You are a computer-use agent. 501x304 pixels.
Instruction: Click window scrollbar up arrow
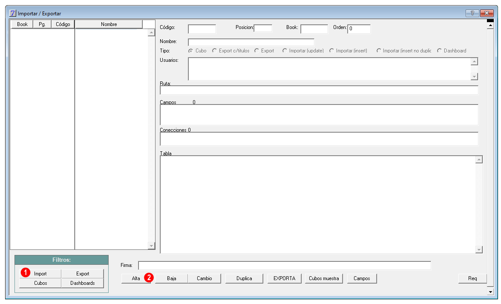click(490, 26)
